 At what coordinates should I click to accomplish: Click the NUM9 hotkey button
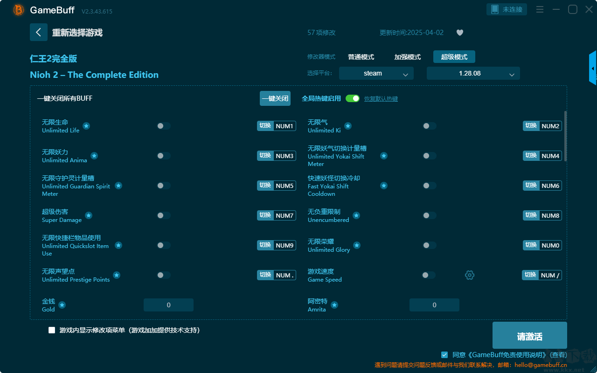pos(277,245)
